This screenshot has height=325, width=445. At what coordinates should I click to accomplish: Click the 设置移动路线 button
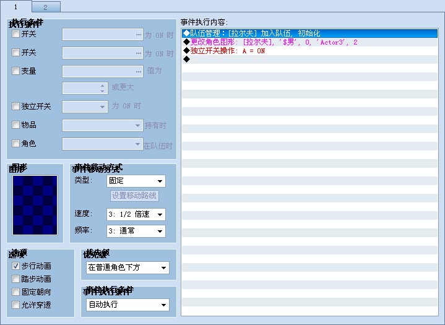click(134, 196)
